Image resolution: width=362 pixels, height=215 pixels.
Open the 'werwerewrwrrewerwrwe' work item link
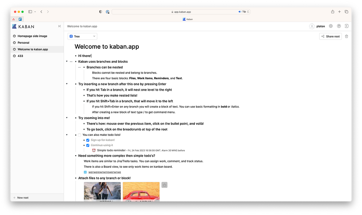104,172
